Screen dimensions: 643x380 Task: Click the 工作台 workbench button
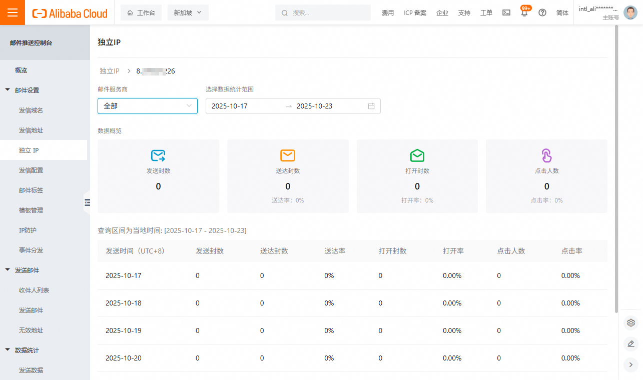tap(141, 13)
